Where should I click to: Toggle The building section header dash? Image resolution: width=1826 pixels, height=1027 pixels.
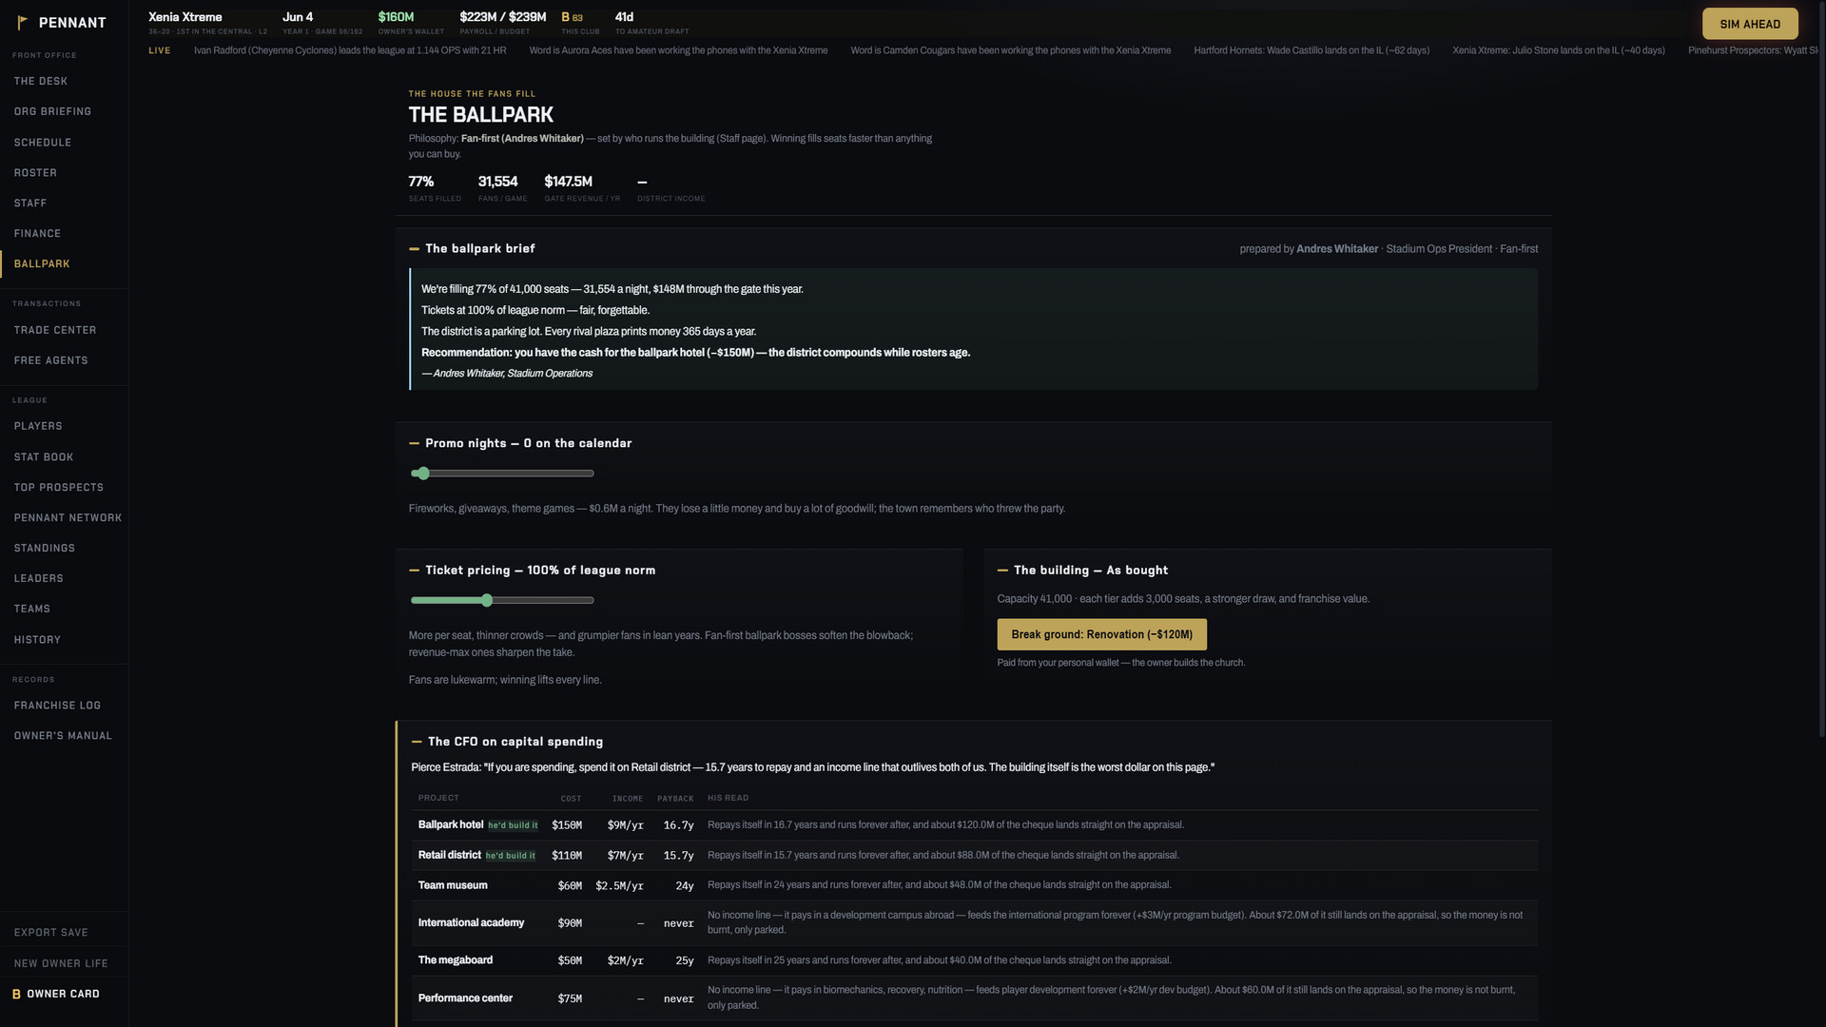(x=1002, y=571)
